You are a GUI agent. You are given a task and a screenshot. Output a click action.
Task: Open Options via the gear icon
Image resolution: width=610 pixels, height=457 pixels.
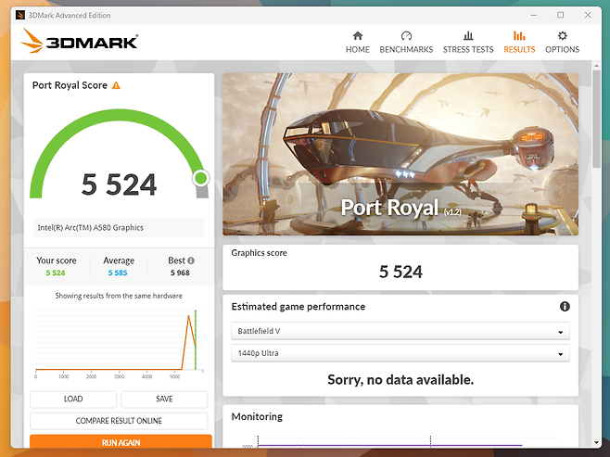[x=562, y=36]
